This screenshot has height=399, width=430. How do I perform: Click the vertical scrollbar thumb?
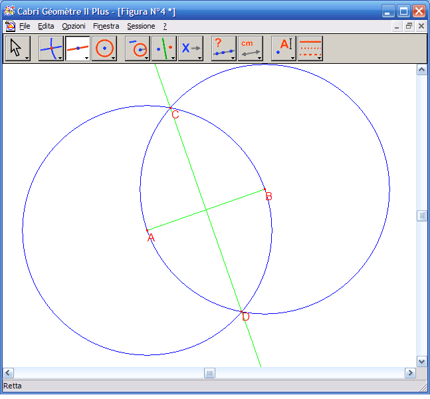pyautogui.click(x=421, y=215)
